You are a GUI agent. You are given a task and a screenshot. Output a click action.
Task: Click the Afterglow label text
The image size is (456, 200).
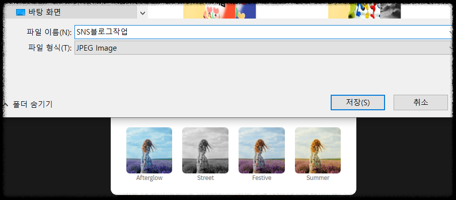[x=149, y=178]
